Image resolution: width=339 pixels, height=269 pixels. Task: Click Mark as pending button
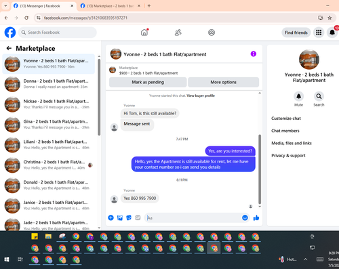[x=148, y=82]
